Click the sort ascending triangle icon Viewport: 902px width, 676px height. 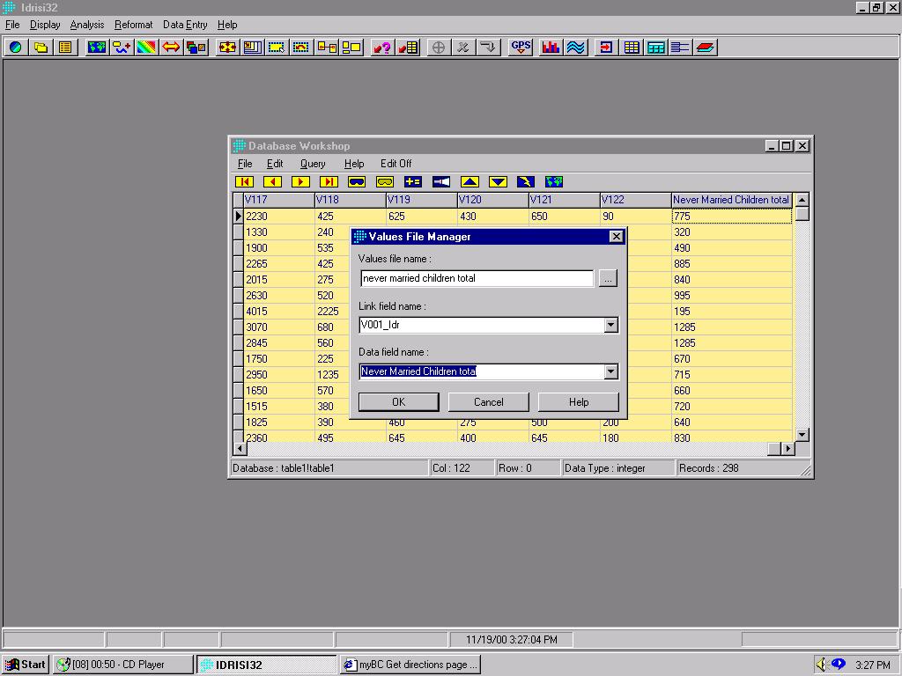469,182
